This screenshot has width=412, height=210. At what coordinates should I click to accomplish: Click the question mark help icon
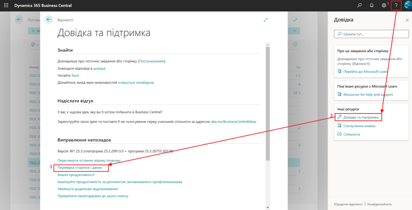(x=396, y=6)
